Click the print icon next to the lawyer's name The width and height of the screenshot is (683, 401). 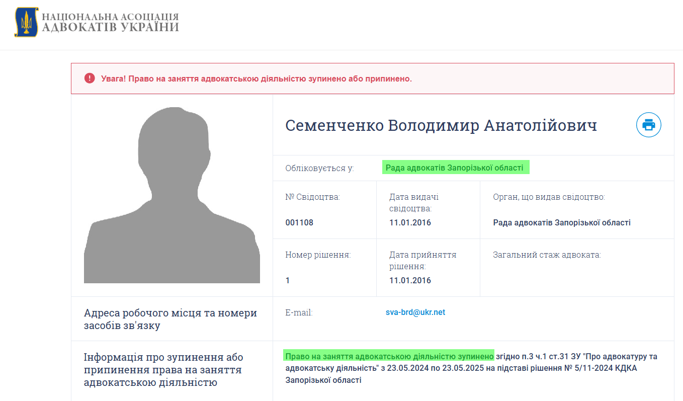[x=648, y=125]
